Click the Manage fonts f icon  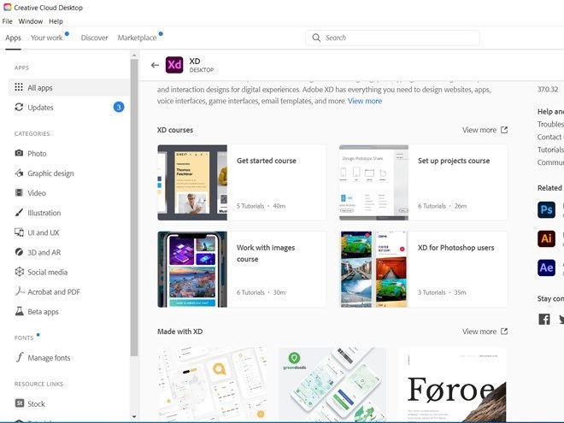click(20, 357)
